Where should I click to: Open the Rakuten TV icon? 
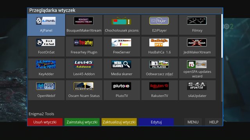(x=159, y=86)
